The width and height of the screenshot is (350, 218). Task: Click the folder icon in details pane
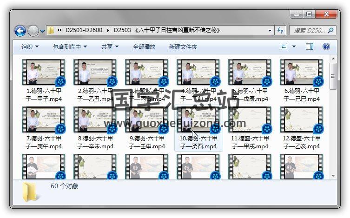click(x=31, y=192)
